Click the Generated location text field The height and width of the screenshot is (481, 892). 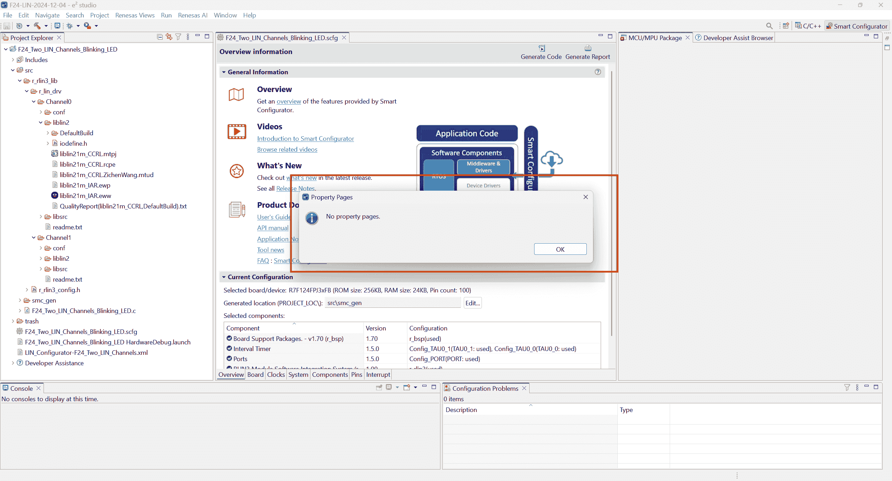393,303
